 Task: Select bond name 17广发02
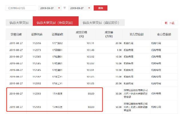point(57,43)
